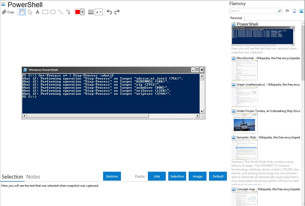Click the snapshot icon beside Graph (mathematics) entry

pyautogui.click(x=233, y=85)
